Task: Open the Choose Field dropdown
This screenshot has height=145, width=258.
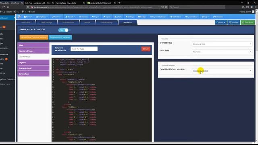Action: pos(222,44)
